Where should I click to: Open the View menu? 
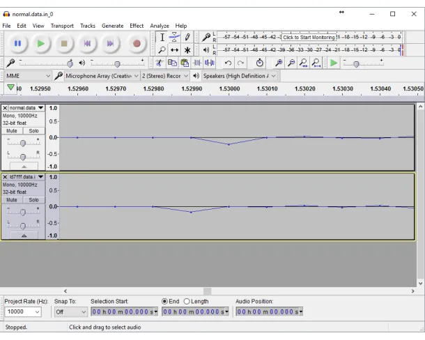(38, 26)
